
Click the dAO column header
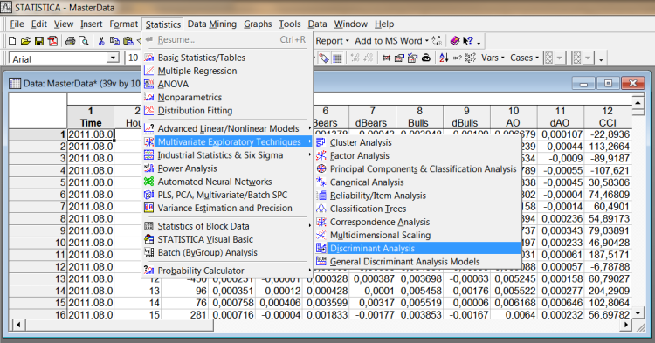pos(561,117)
